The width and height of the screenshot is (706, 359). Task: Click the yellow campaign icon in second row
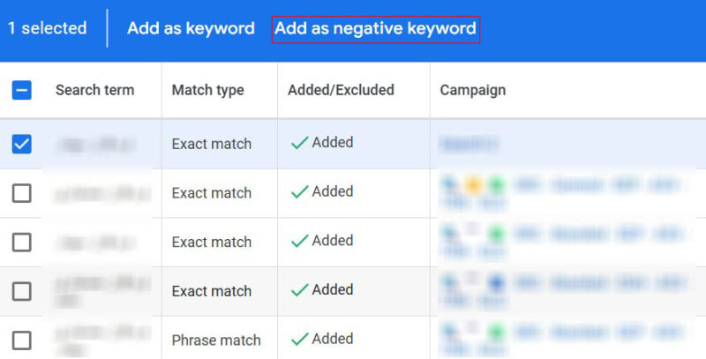472,185
